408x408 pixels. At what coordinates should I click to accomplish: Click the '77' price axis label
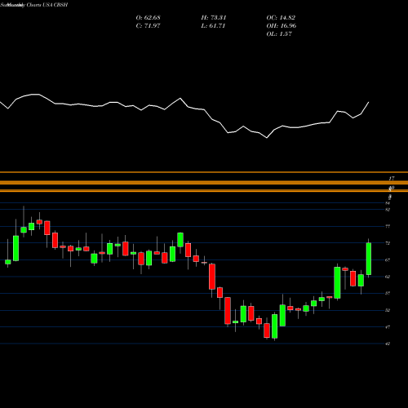coord(388,226)
